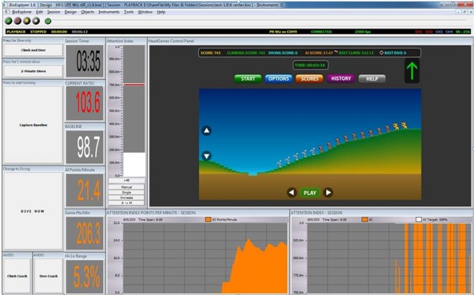Screen dimensions: 474x295
Task: Click the down arrow in game panel
Action: (207, 156)
